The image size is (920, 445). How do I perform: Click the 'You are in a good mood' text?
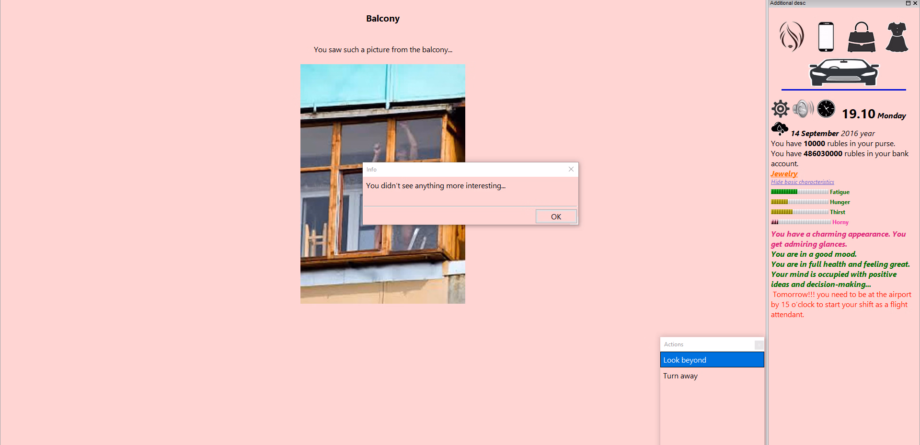pyautogui.click(x=814, y=254)
